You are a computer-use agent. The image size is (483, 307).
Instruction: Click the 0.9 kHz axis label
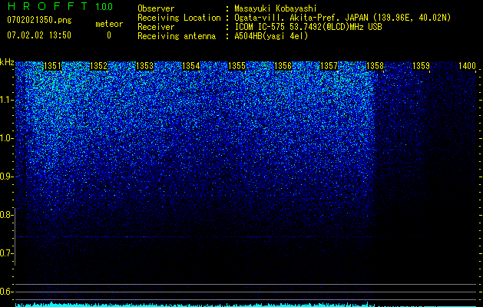click(6, 177)
